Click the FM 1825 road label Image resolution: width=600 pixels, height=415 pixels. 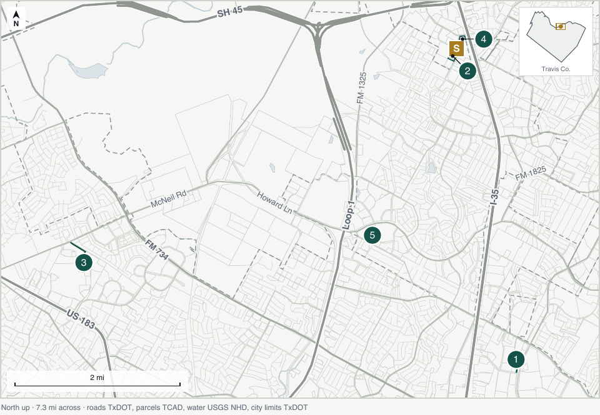[531, 173]
